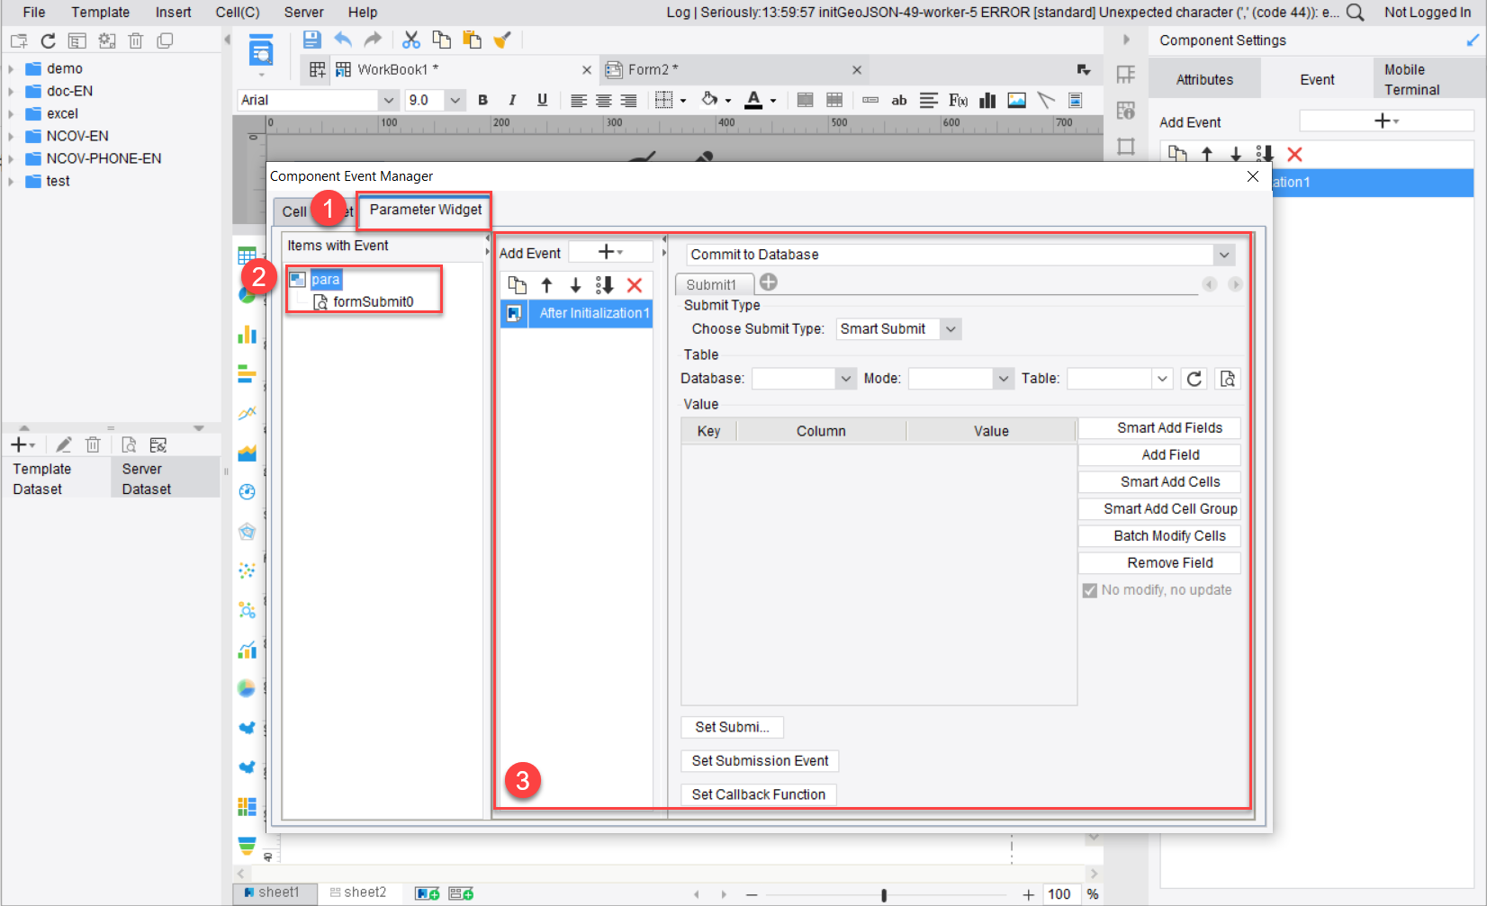
Task: Toggle the 'No modify, no update' checkbox
Action: 1090,590
